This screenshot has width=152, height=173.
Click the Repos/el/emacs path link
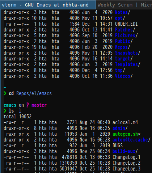click(x=34, y=94)
